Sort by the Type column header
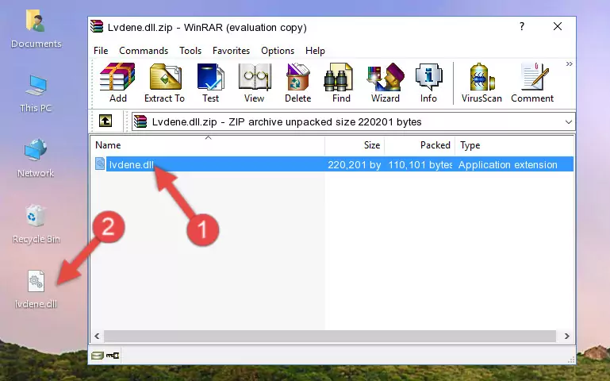This screenshot has height=381, width=610. click(514, 145)
